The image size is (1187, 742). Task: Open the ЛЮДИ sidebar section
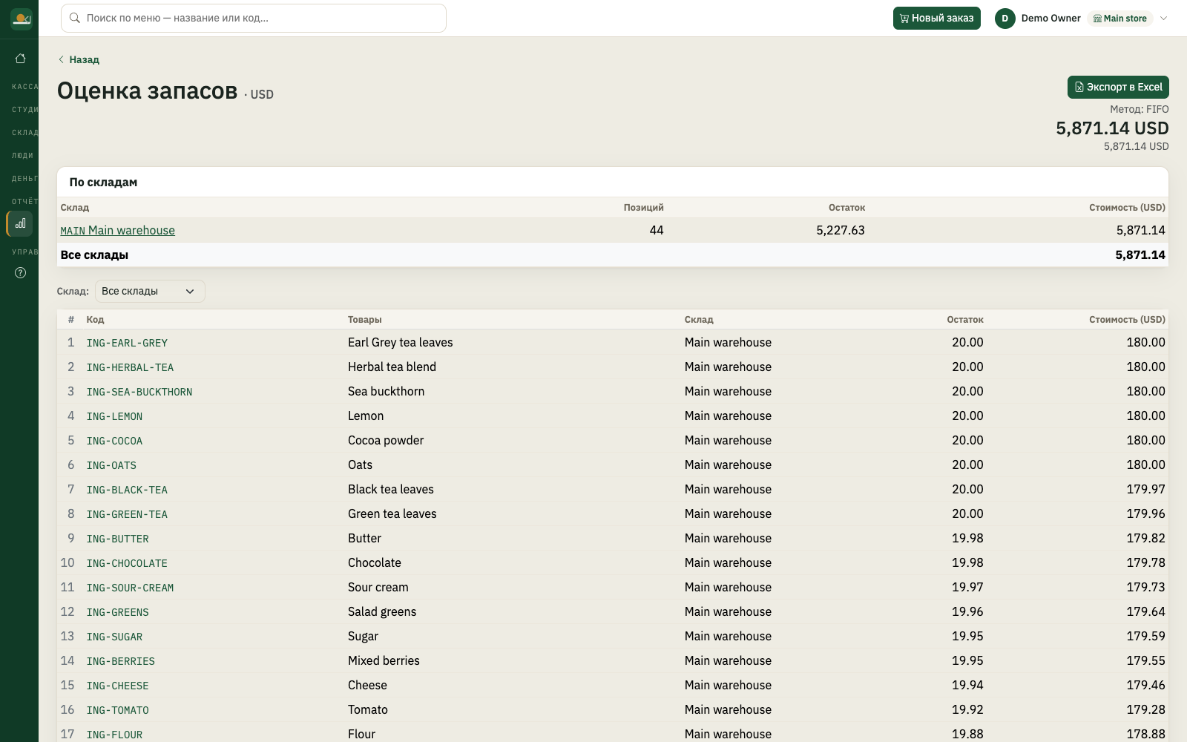[22, 156]
